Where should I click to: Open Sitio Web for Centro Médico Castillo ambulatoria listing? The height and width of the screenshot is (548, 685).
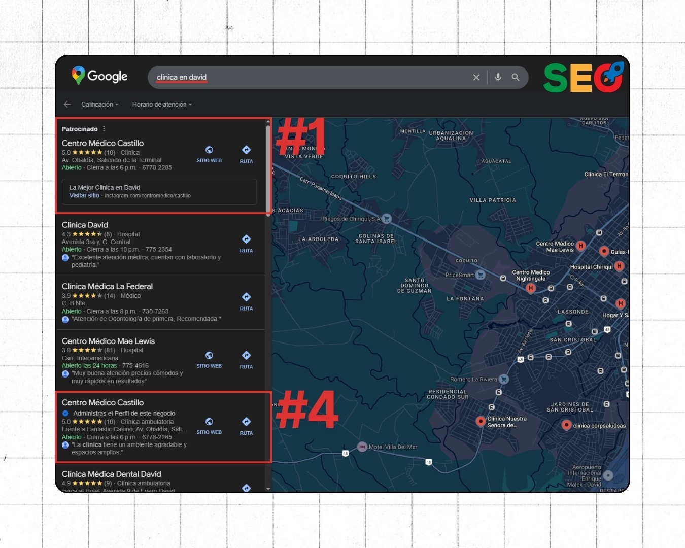click(209, 426)
